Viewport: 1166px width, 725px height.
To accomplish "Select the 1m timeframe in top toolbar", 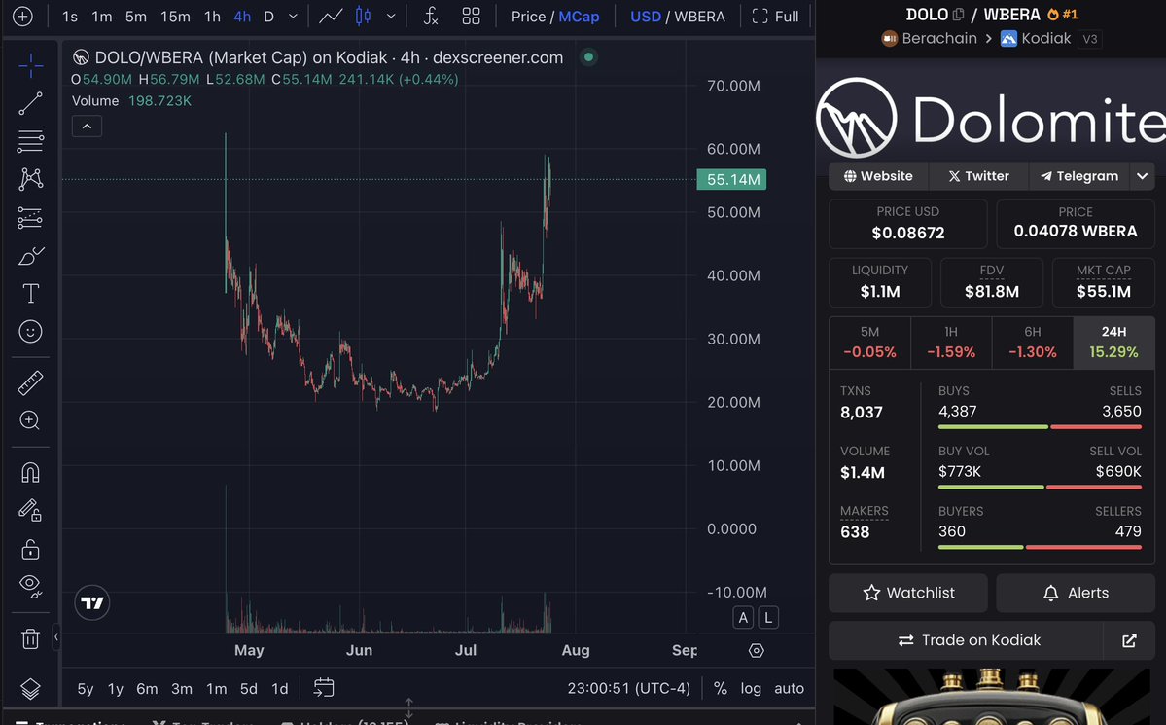I will point(102,17).
